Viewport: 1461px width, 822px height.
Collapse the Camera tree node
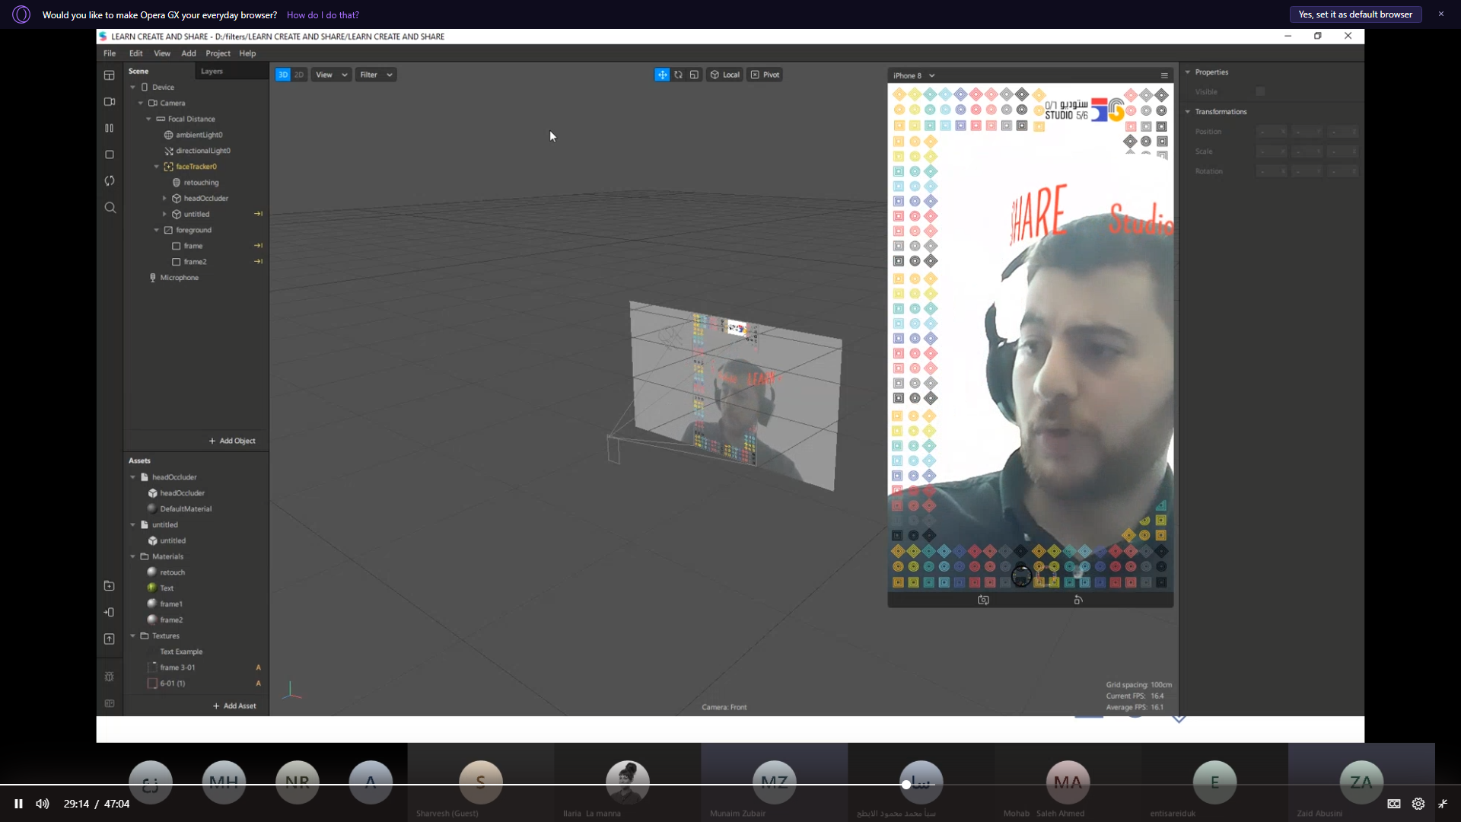pos(141,104)
